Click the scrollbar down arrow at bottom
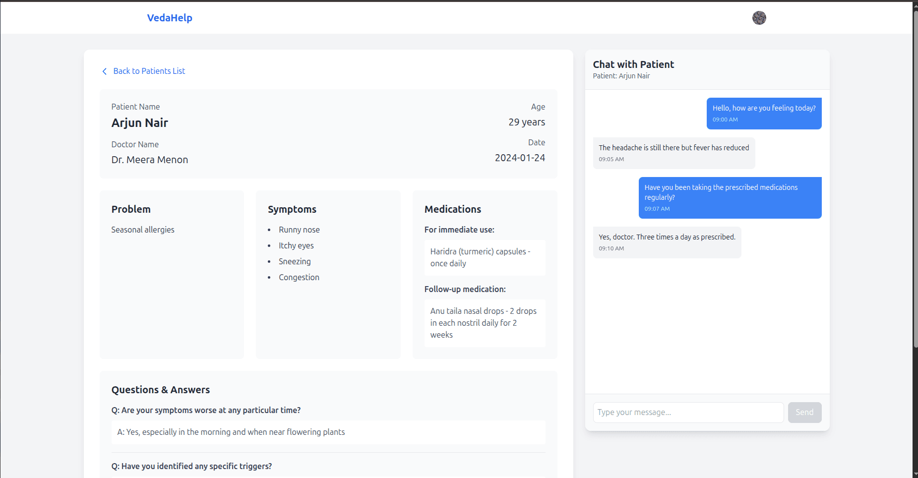This screenshot has width=918, height=478. [x=915, y=474]
